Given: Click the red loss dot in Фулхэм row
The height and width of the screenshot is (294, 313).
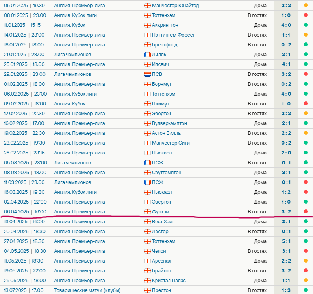Looking at the screenshot, I should click(306, 212).
